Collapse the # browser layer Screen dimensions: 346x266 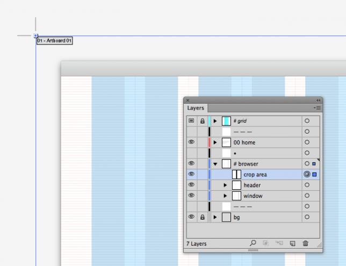click(215, 164)
